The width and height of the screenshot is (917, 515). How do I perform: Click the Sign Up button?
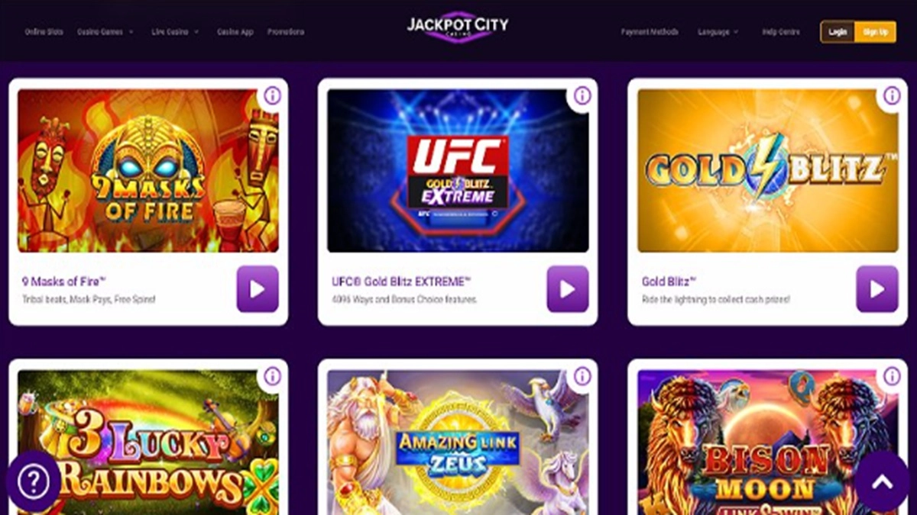point(875,32)
